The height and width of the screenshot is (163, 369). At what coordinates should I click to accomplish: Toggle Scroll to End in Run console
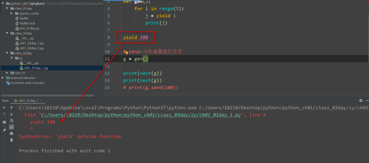(x=12, y=127)
